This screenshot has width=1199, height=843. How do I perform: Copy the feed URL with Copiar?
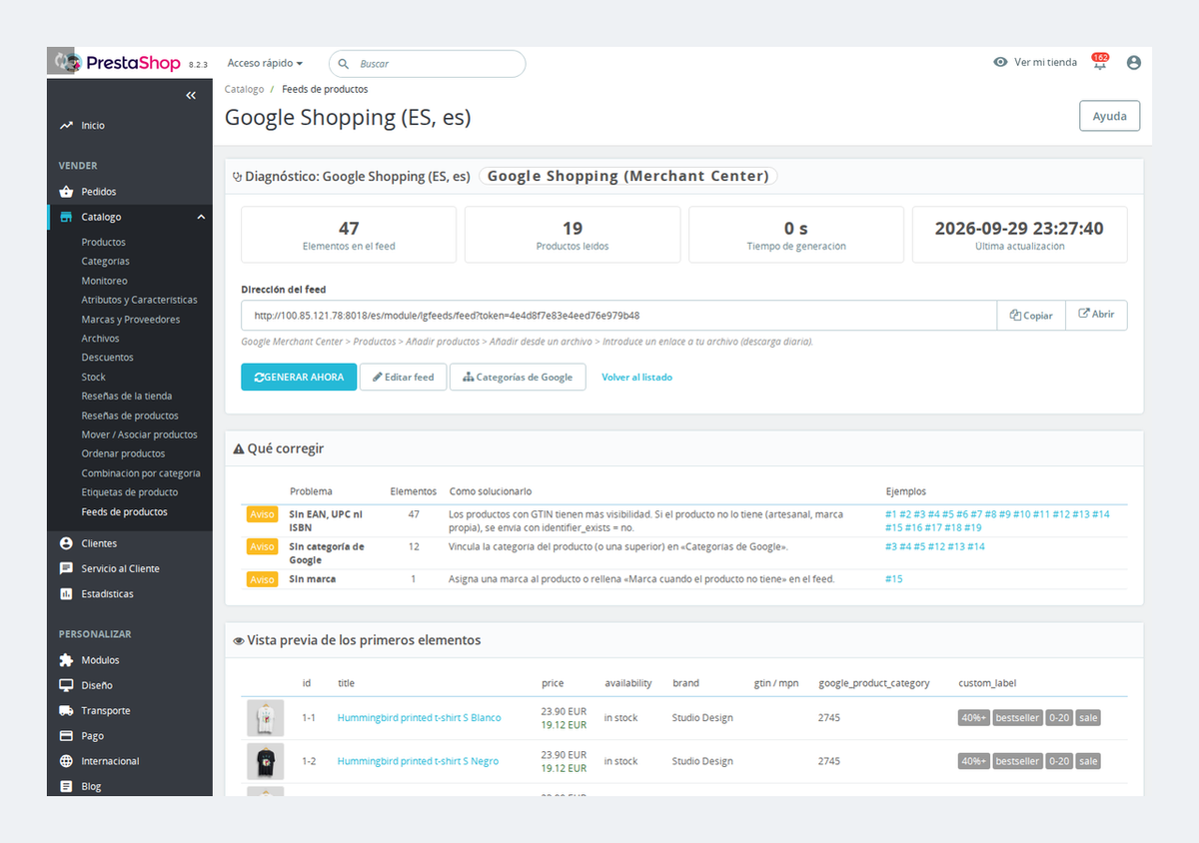pos(1031,316)
